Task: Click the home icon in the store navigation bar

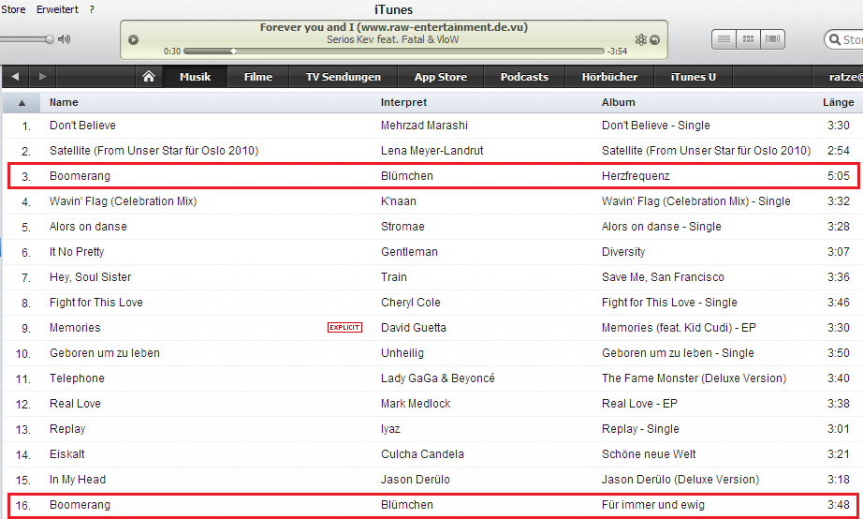Action: click(148, 77)
